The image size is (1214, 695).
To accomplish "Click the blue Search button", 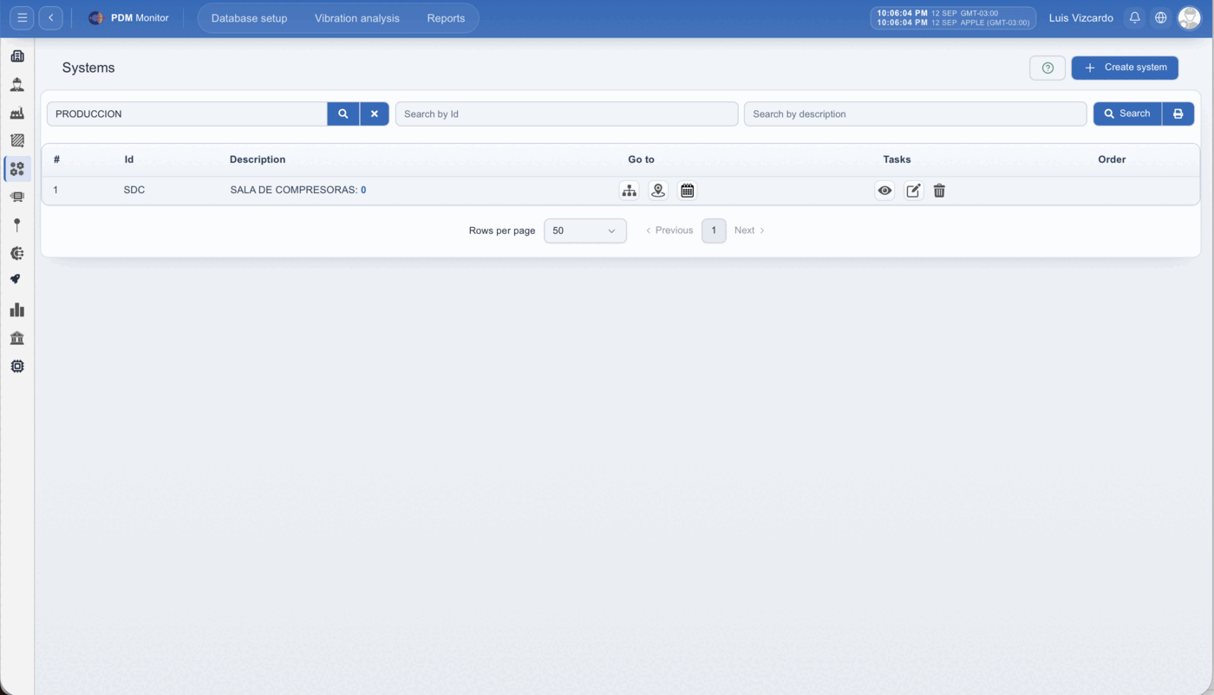I will point(1127,114).
